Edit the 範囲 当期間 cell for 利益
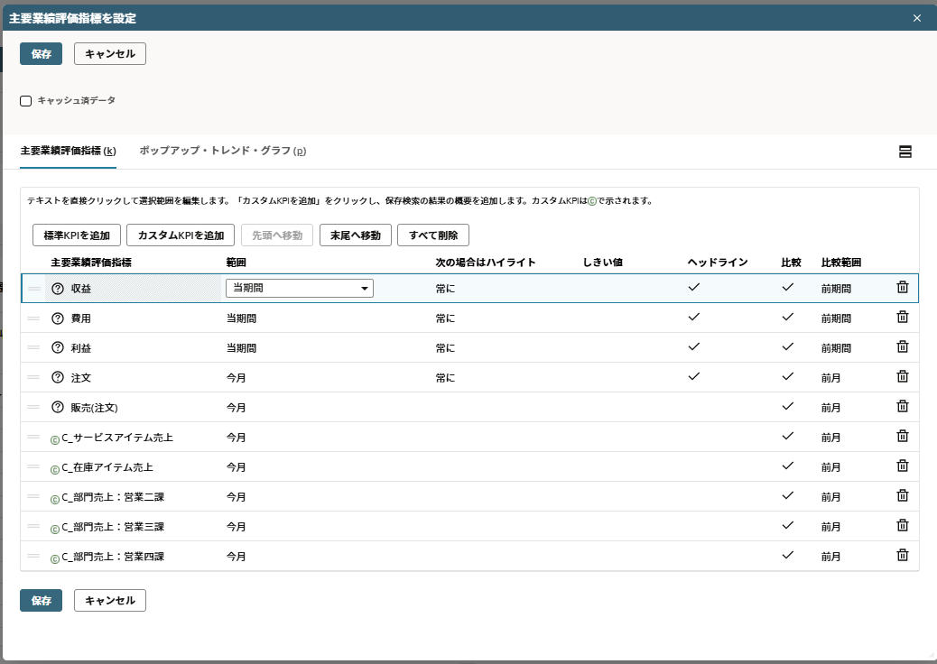This screenshot has height=664, width=937. (x=241, y=348)
